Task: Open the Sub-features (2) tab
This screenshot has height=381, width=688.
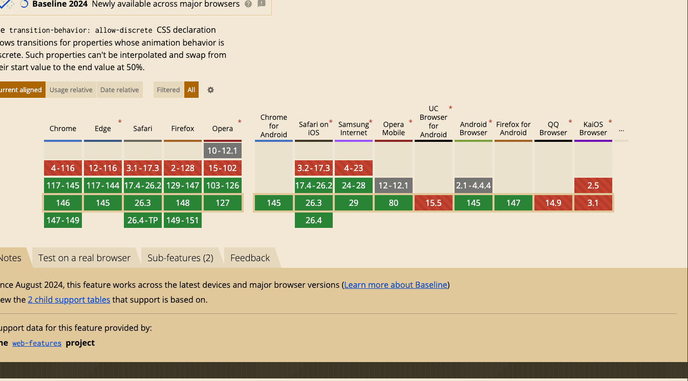Action: [x=180, y=258]
